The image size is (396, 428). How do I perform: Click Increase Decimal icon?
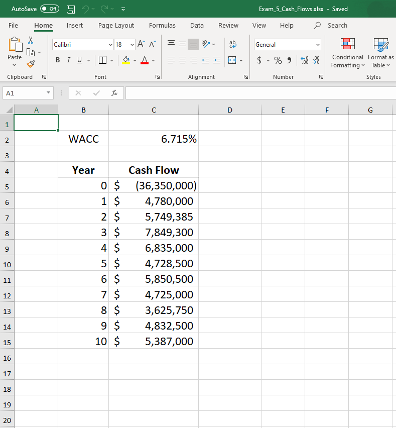304,60
